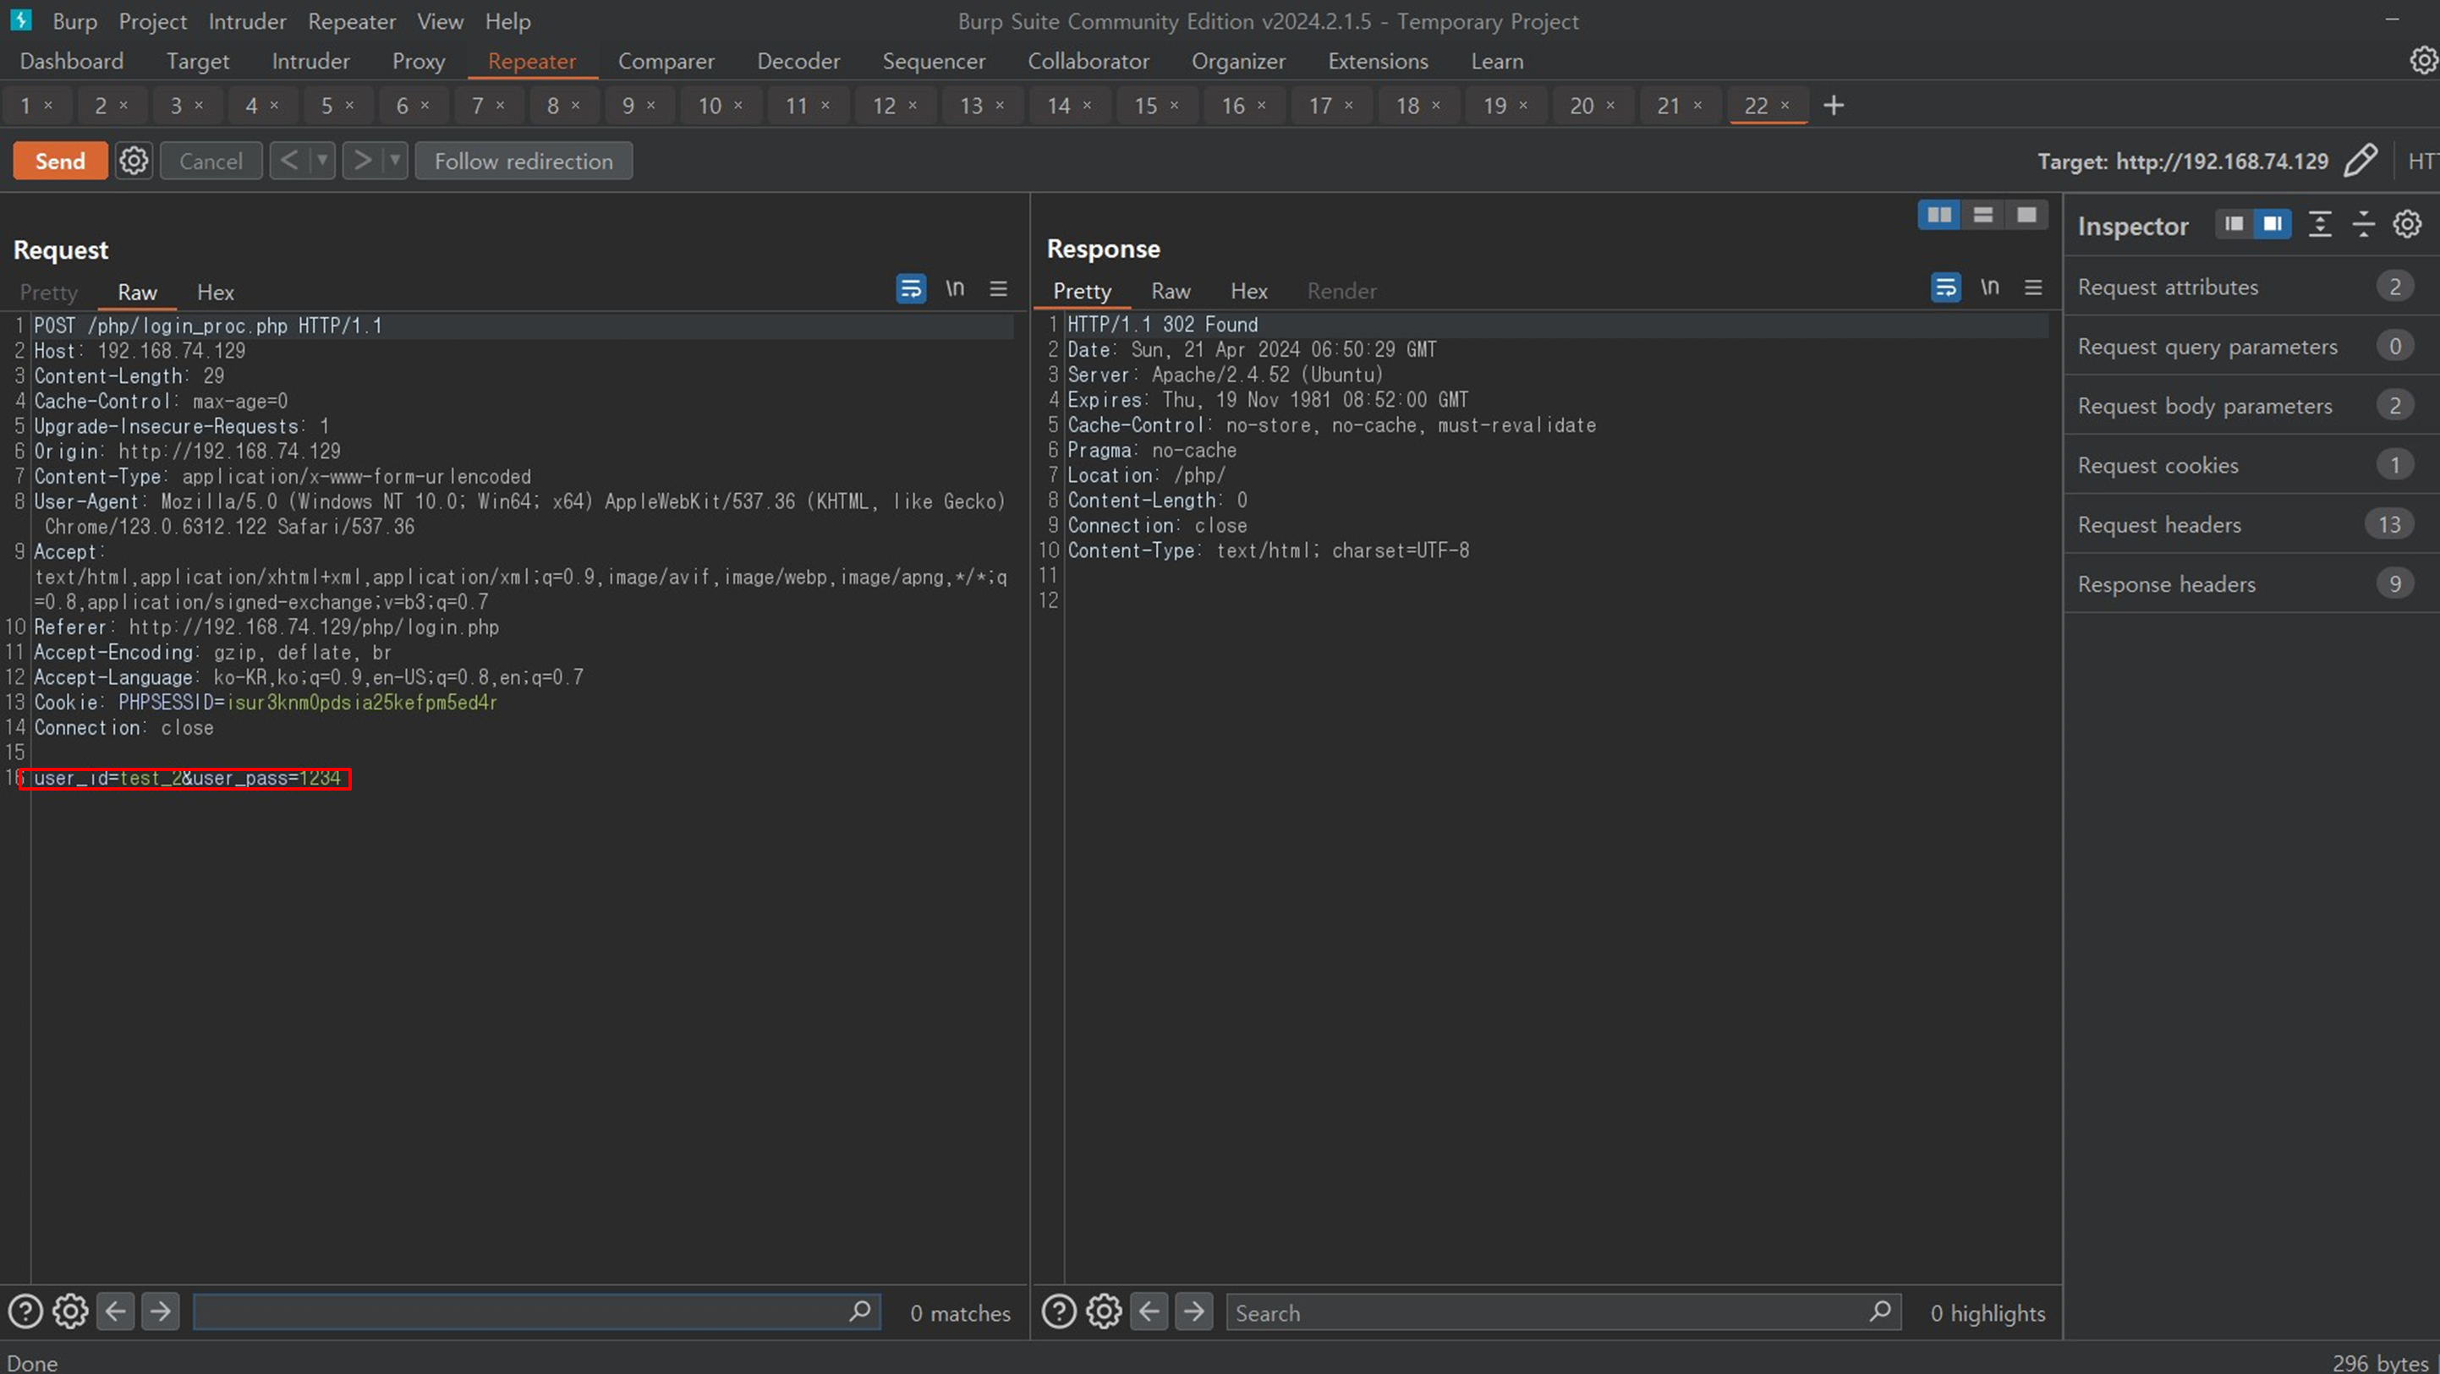Open the Extensions tab
Screen dimensions: 2440x1374
pos(1379,62)
